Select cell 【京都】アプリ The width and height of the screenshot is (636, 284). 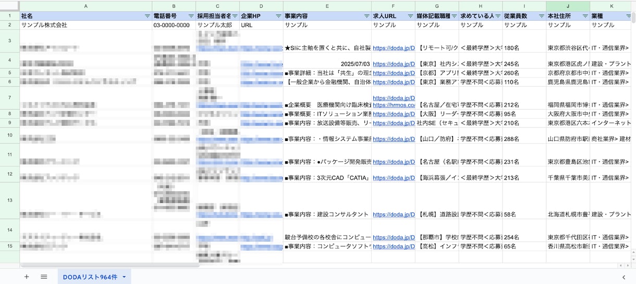437,73
